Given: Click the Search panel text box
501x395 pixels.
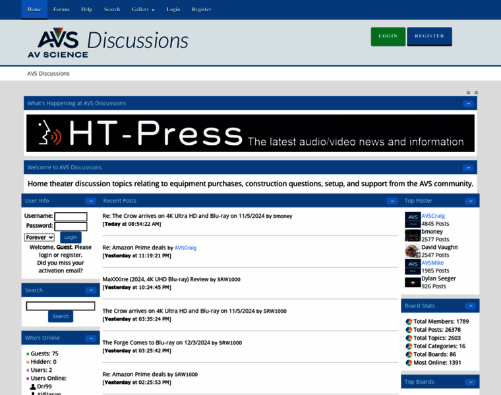Looking at the screenshot, I should tap(61, 306).
